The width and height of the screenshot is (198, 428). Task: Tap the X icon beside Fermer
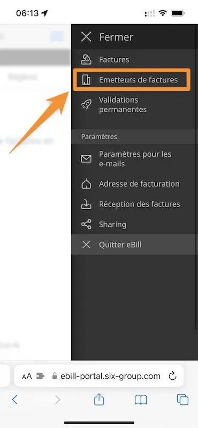tap(86, 37)
